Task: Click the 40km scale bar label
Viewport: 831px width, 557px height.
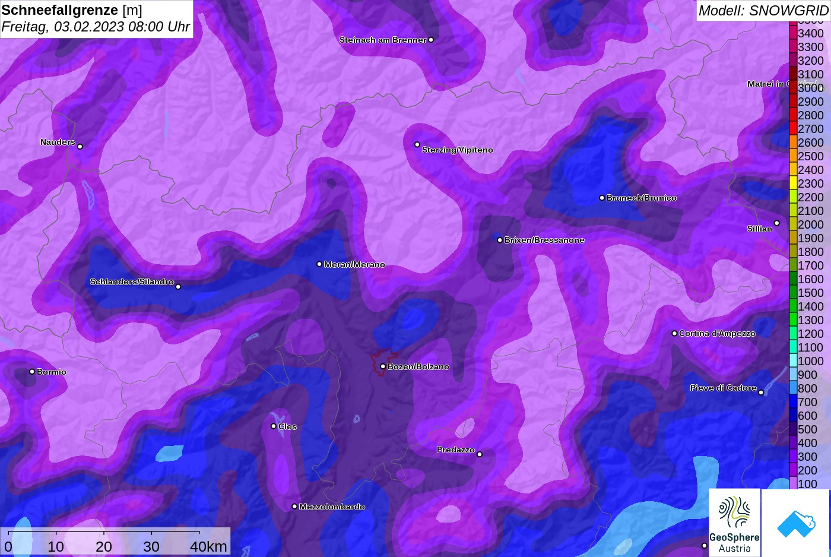Action: (x=208, y=546)
